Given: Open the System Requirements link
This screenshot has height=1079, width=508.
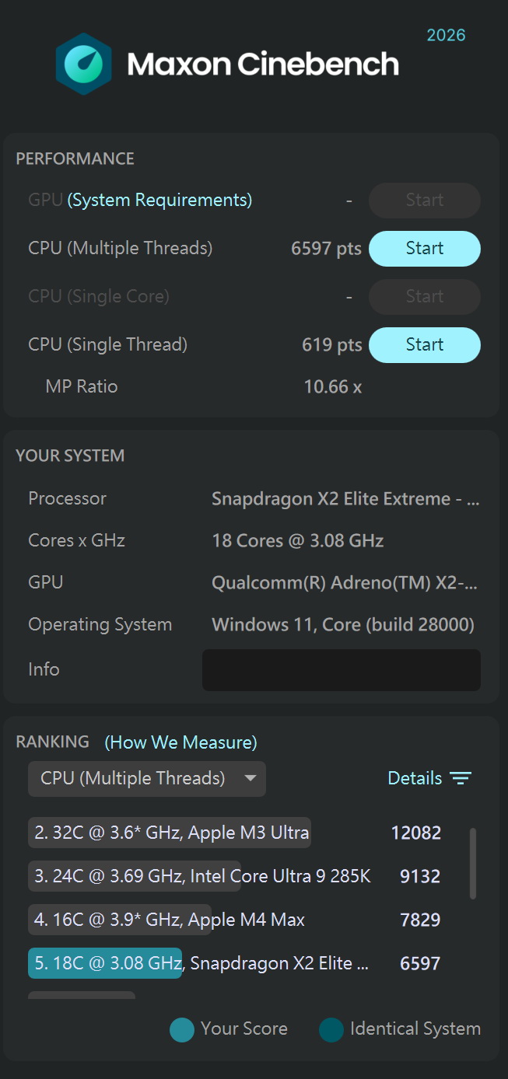Looking at the screenshot, I should [159, 201].
